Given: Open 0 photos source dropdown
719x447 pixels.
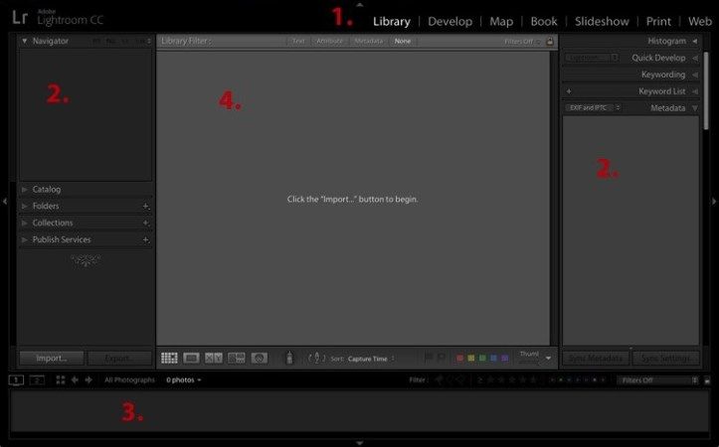Looking at the screenshot, I should click(183, 379).
